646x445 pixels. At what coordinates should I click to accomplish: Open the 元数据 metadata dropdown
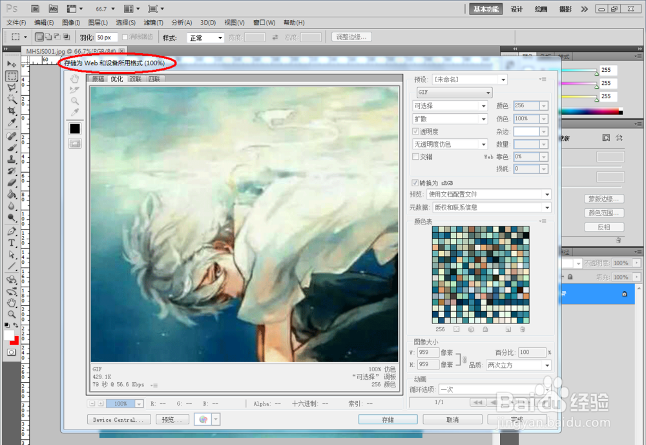click(492, 208)
